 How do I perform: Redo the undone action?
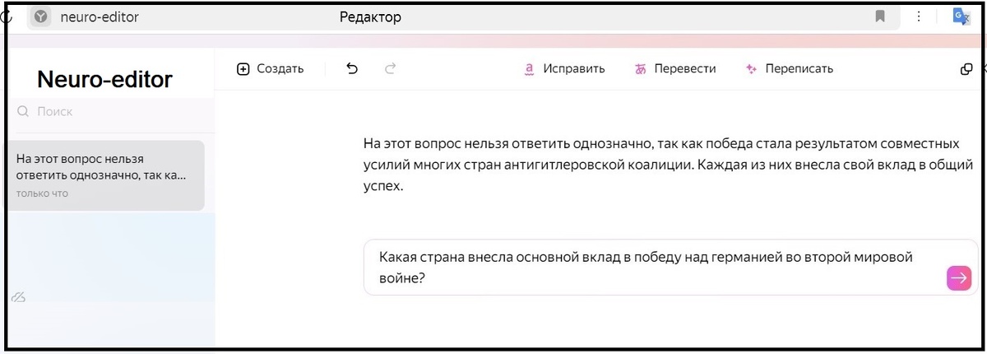(391, 69)
